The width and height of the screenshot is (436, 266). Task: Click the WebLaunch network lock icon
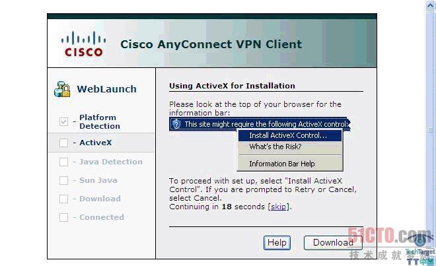pos(62,89)
